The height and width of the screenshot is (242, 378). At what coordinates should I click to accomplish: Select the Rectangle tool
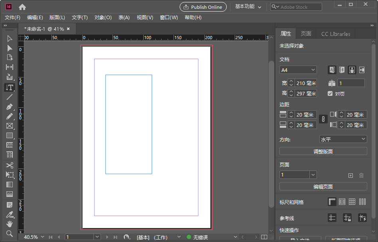pyautogui.click(x=10, y=135)
